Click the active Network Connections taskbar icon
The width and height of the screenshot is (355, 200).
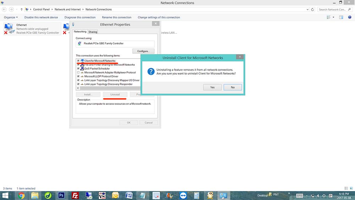tap(223, 195)
